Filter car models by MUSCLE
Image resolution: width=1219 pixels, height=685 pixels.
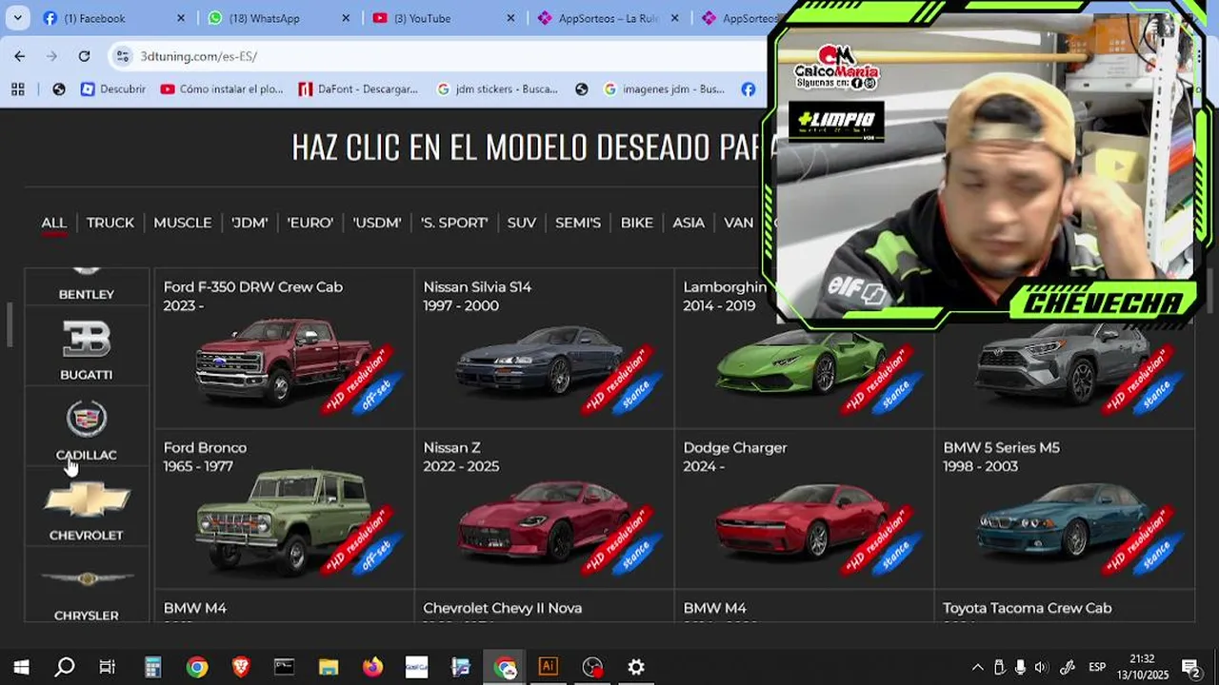183,223
